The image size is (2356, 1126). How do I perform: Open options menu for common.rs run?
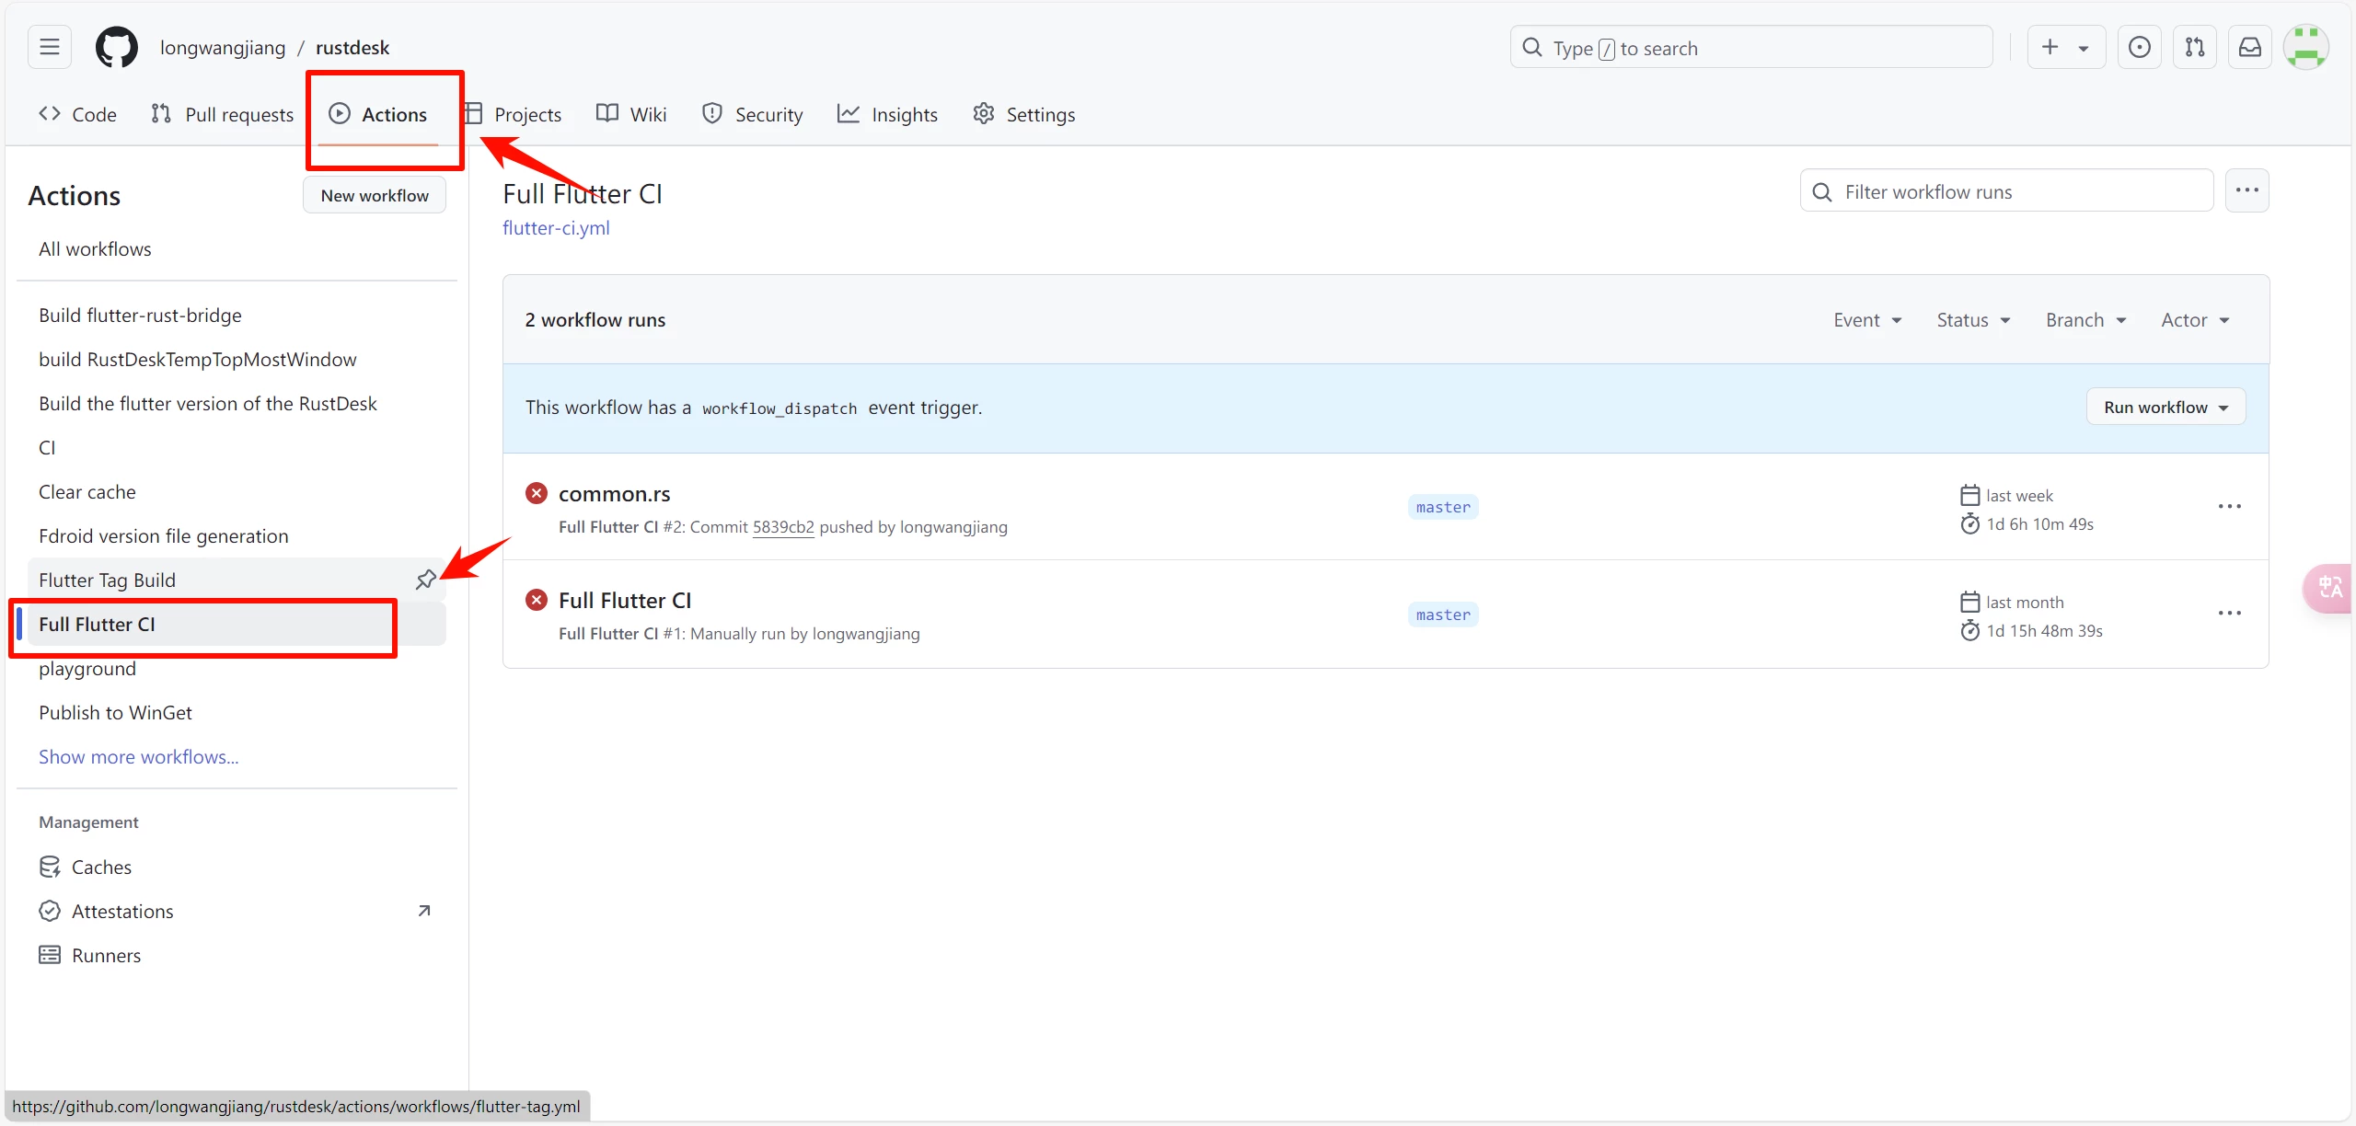tap(2229, 507)
